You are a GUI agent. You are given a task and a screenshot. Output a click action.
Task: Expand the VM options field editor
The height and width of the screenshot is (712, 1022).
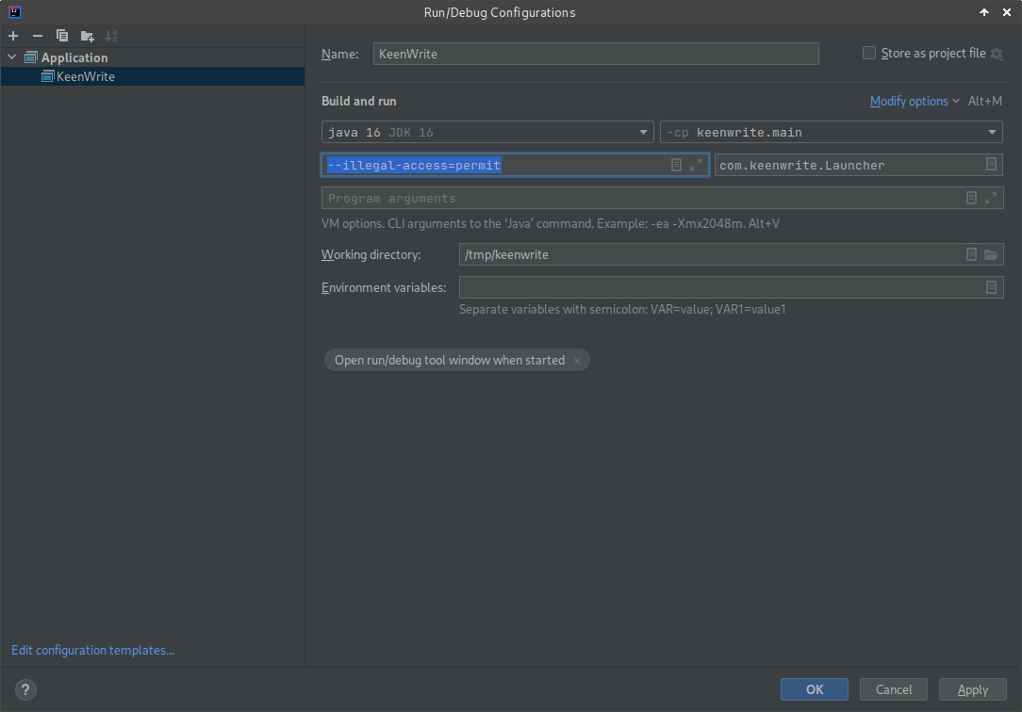(x=696, y=165)
